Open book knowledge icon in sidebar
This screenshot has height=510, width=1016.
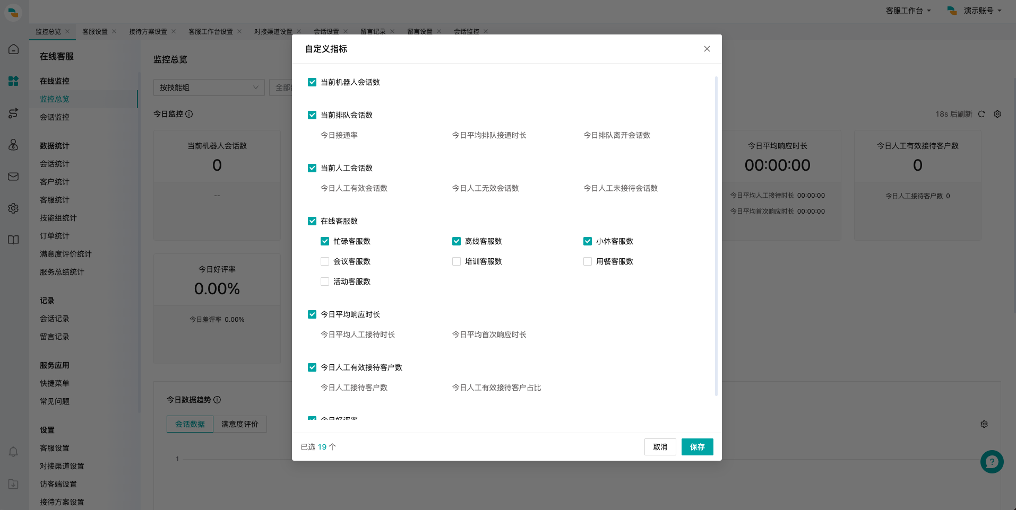point(14,240)
